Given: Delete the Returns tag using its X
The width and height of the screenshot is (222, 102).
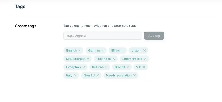Looking at the screenshot, I should (x=106, y=67).
